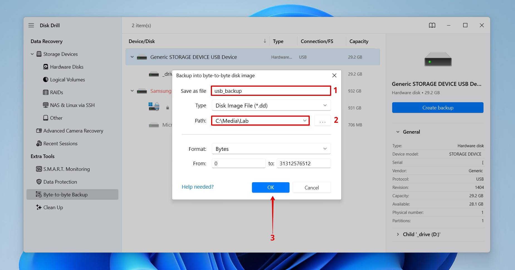The image size is (515, 270).
Task: Click the Help needed? link
Action: click(197, 187)
